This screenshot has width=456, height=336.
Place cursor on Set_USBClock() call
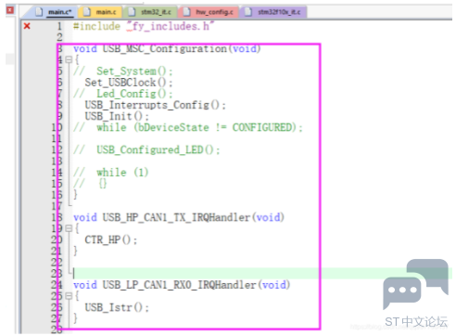[129, 83]
